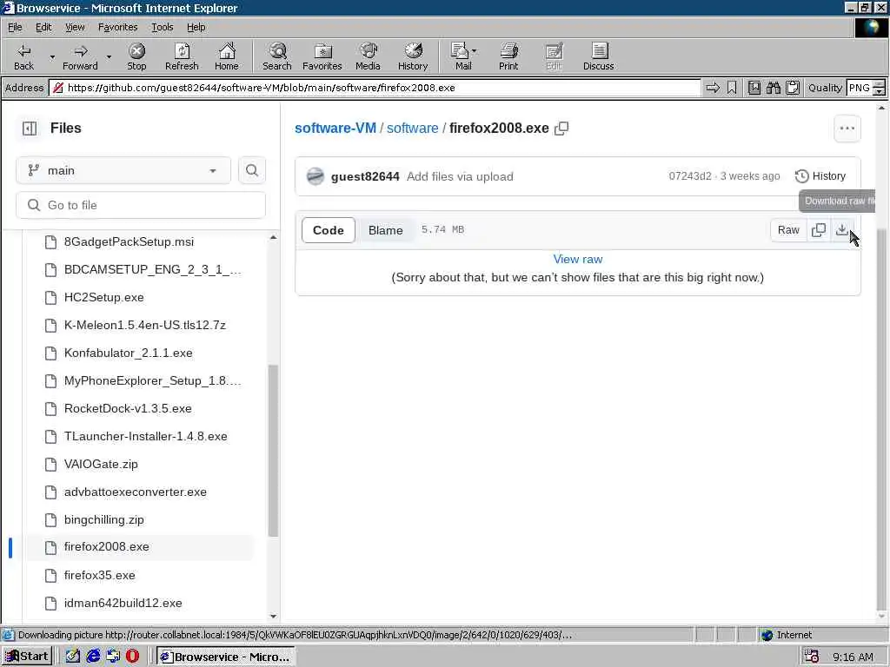Click the file list scrollbar down arrow

coord(273,616)
